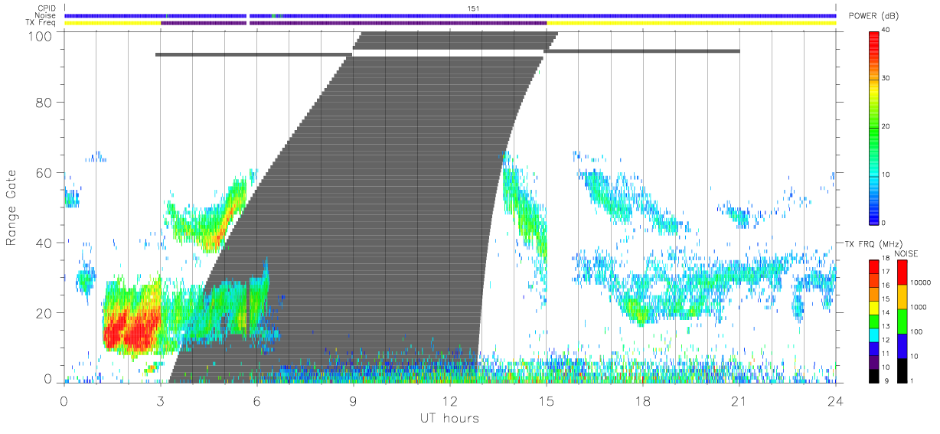Pick the cyan segment of TX FRQ color bar
This screenshot has height=434, width=940.
(x=873, y=334)
